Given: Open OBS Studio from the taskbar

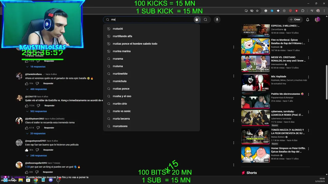Looking at the screenshot, I should 58,180.
